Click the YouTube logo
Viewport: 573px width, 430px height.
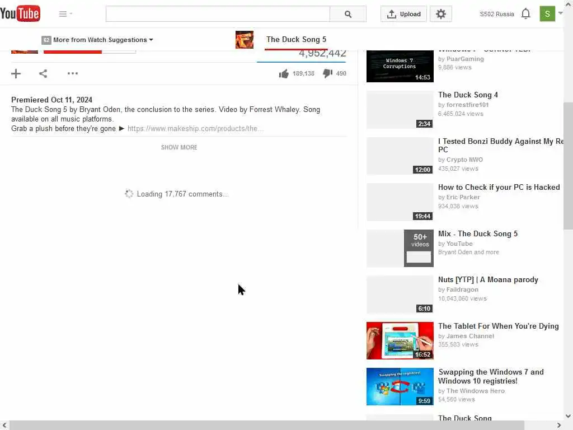(x=20, y=13)
